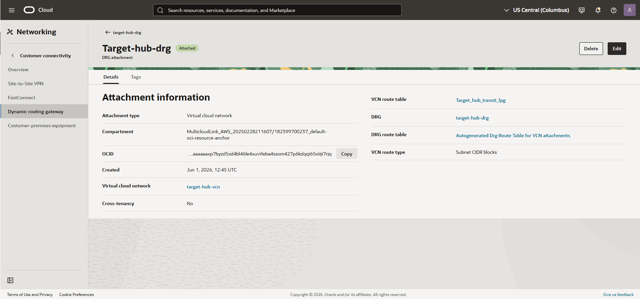Click the 'VCN route table' label
This screenshot has width=640, height=299.
point(389,99)
